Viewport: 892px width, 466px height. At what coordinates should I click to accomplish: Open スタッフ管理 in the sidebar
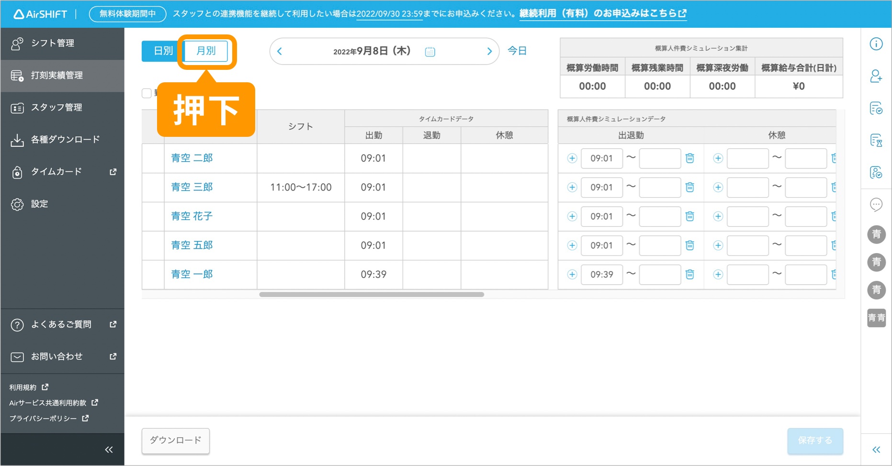pos(56,108)
